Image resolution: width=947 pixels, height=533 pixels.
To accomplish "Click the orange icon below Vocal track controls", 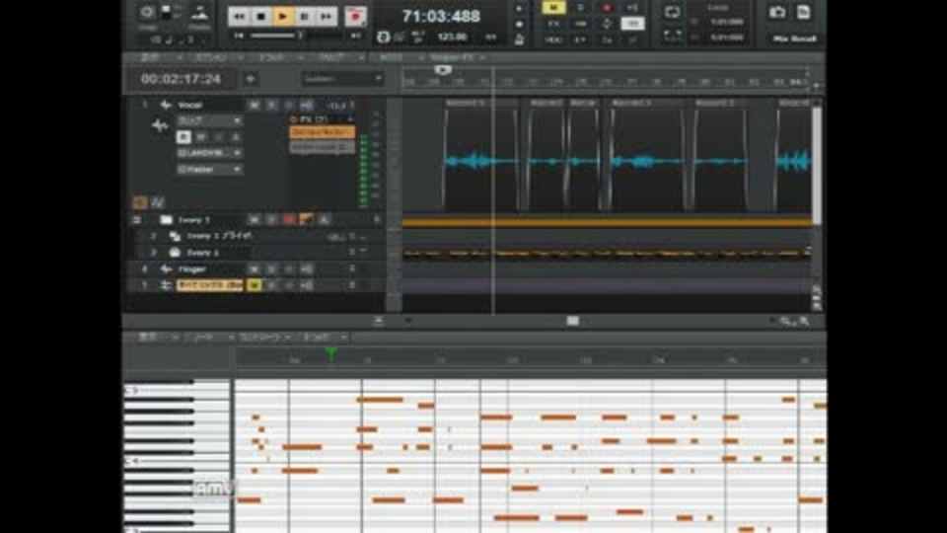I will tap(140, 202).
